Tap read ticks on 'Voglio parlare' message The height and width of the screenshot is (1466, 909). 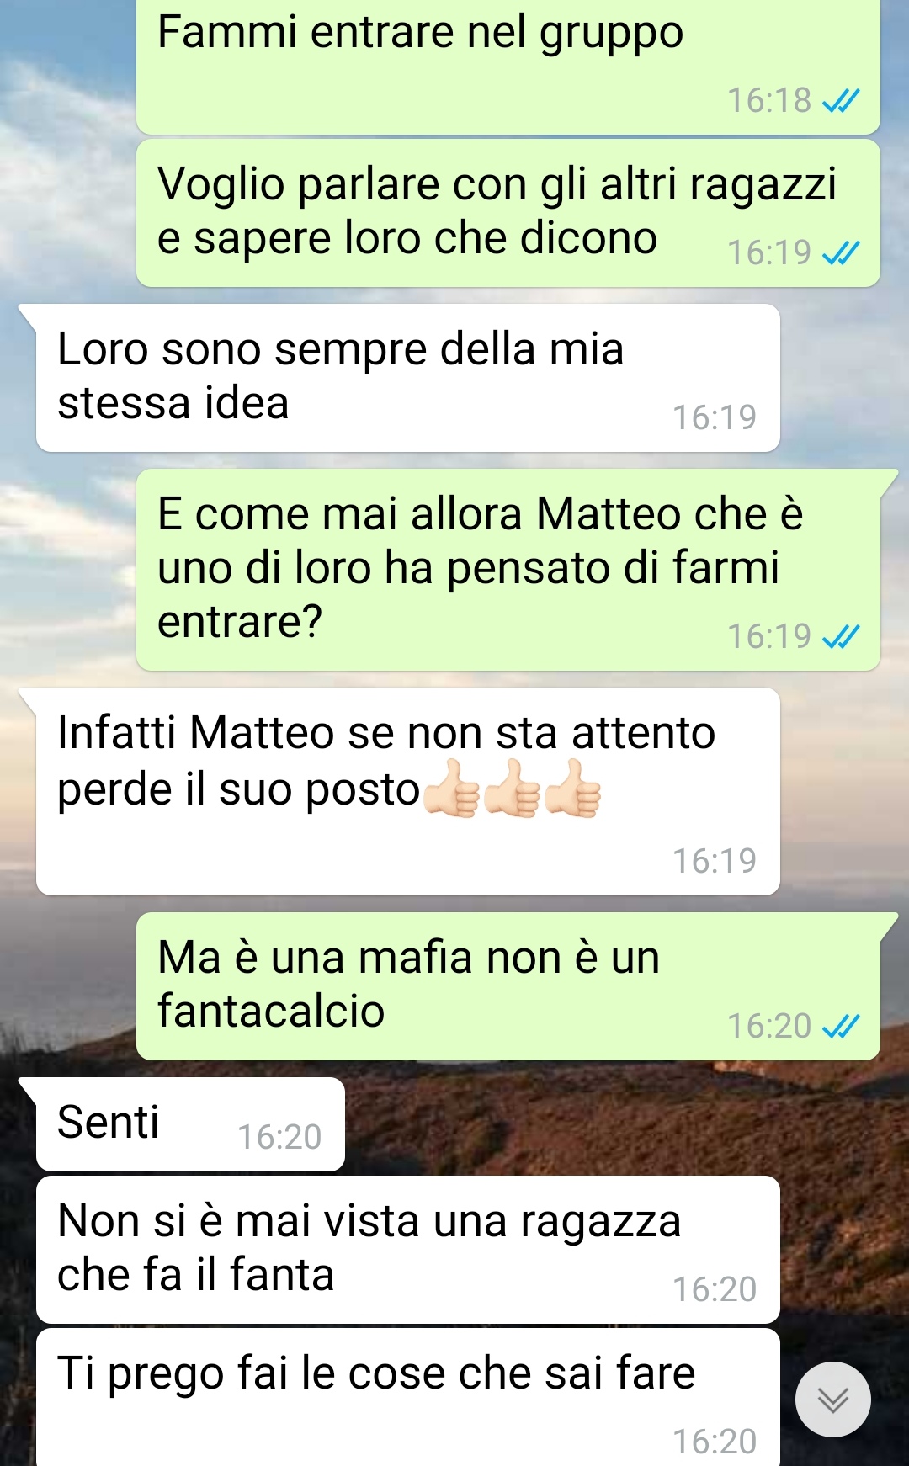[840, 253]
